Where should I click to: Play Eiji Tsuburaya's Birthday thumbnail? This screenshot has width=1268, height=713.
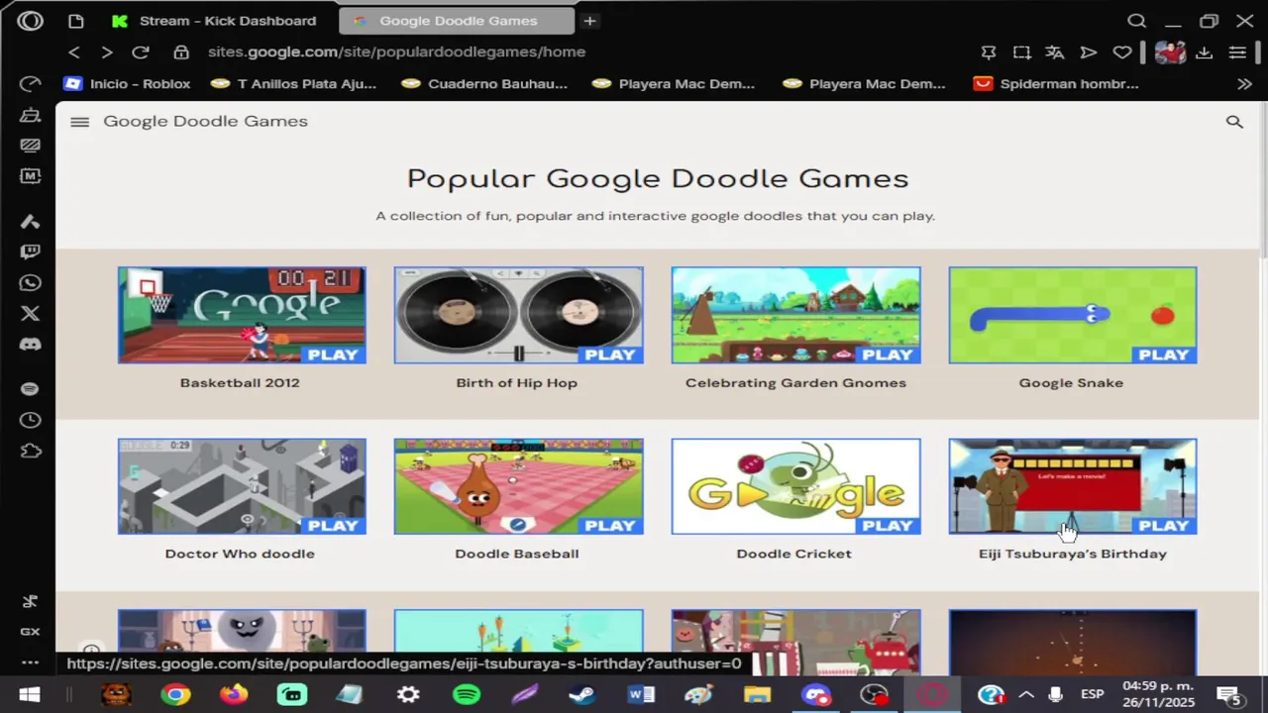click(1073, 486)
